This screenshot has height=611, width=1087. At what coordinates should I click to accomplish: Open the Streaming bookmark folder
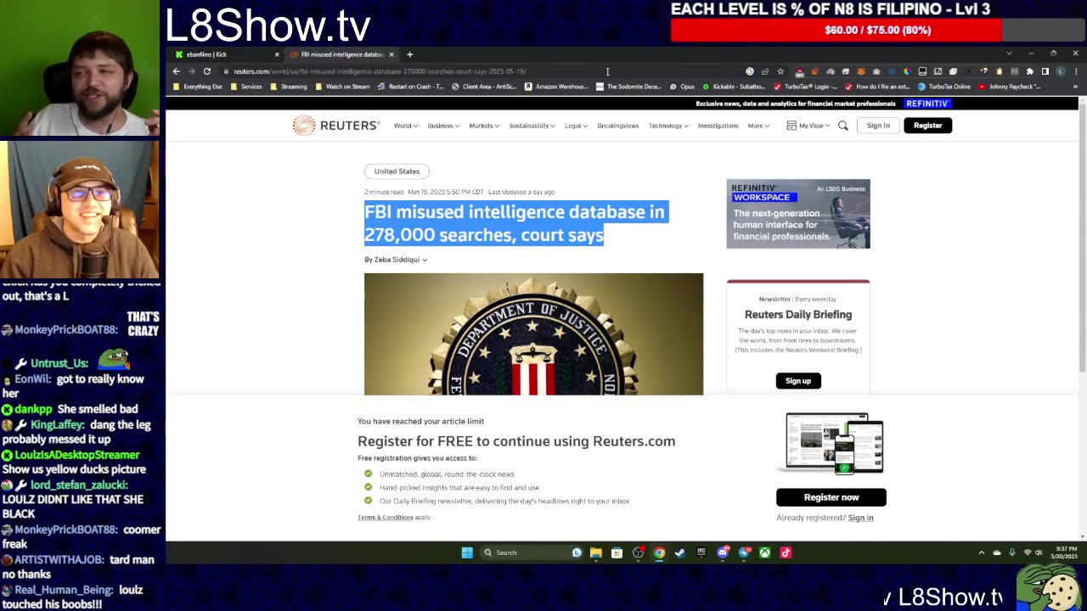click(288, 87)
